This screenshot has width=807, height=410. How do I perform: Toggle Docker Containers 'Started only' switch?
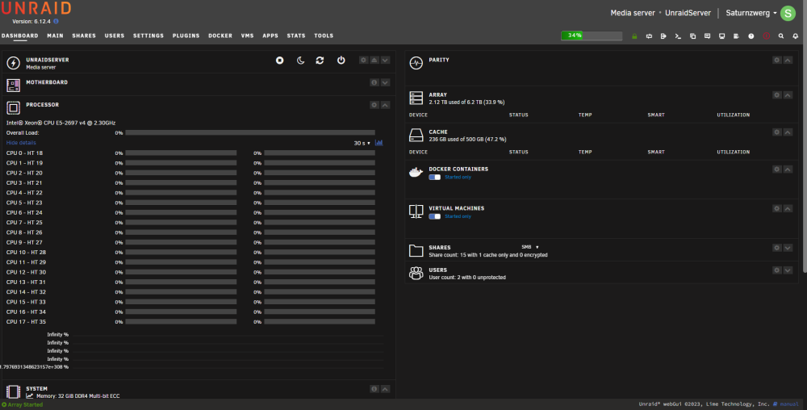pos(435,177)
